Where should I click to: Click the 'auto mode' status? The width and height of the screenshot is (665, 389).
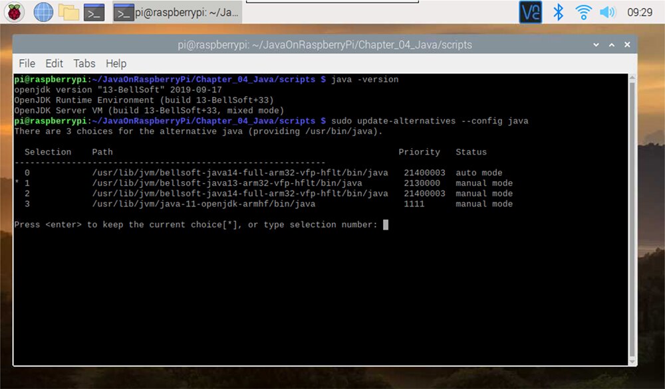click(479, 173)
